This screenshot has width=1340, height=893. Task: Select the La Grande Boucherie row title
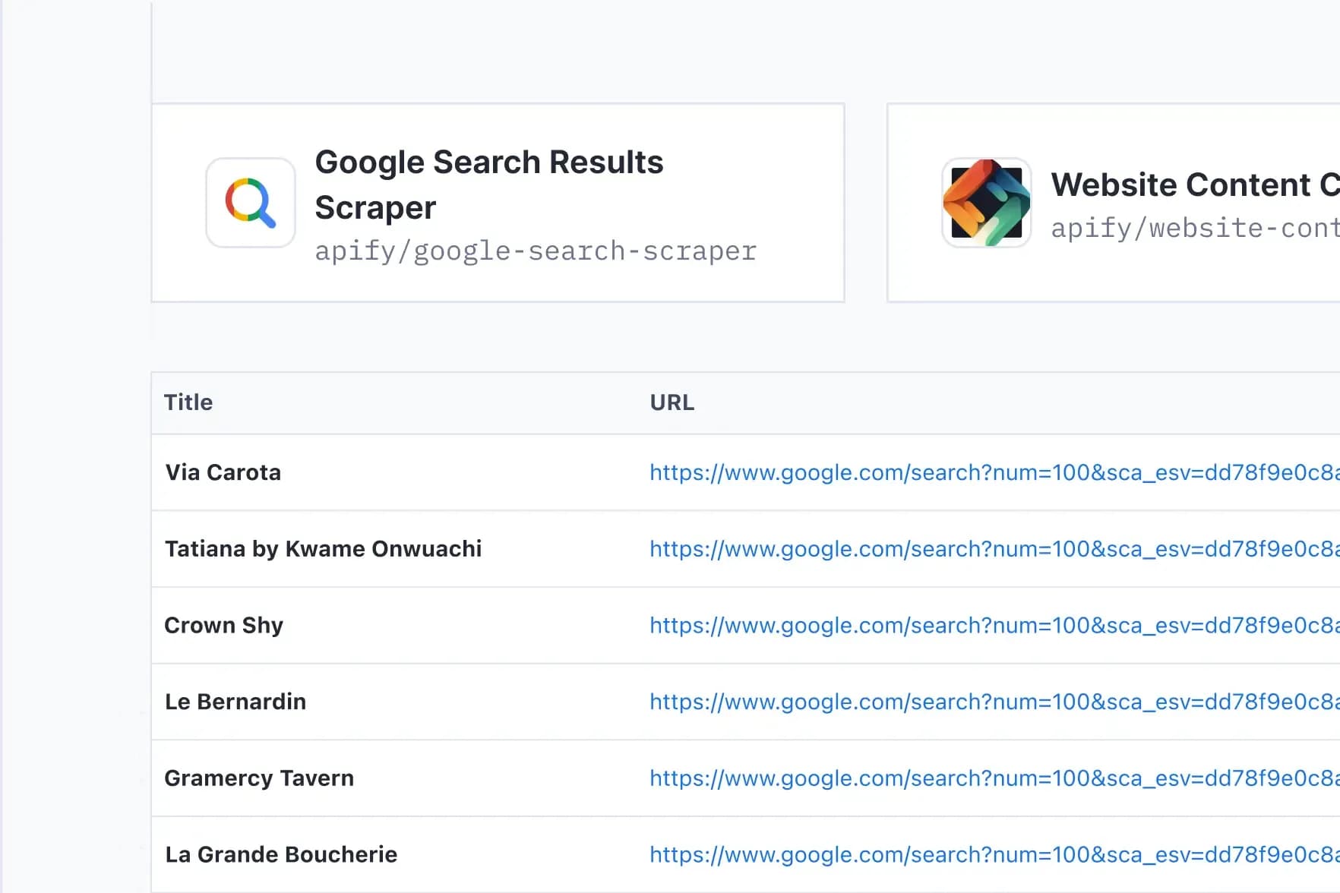281,855
